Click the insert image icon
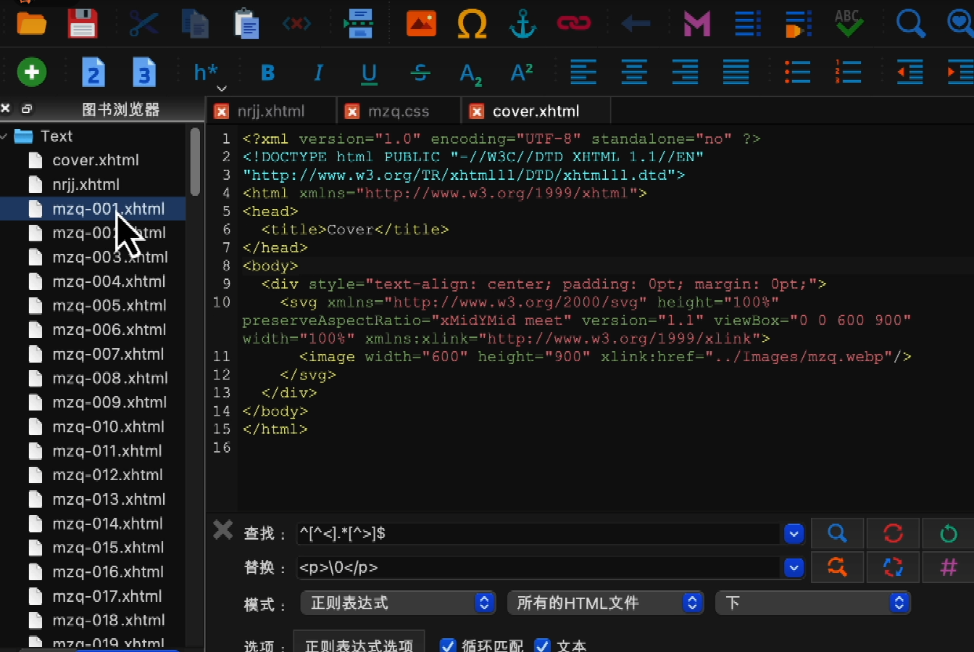 tap(421, 23)
